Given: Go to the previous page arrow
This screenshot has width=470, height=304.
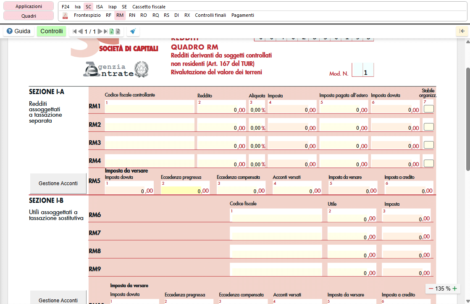Looking at the screenshot, I should (80, 31).
